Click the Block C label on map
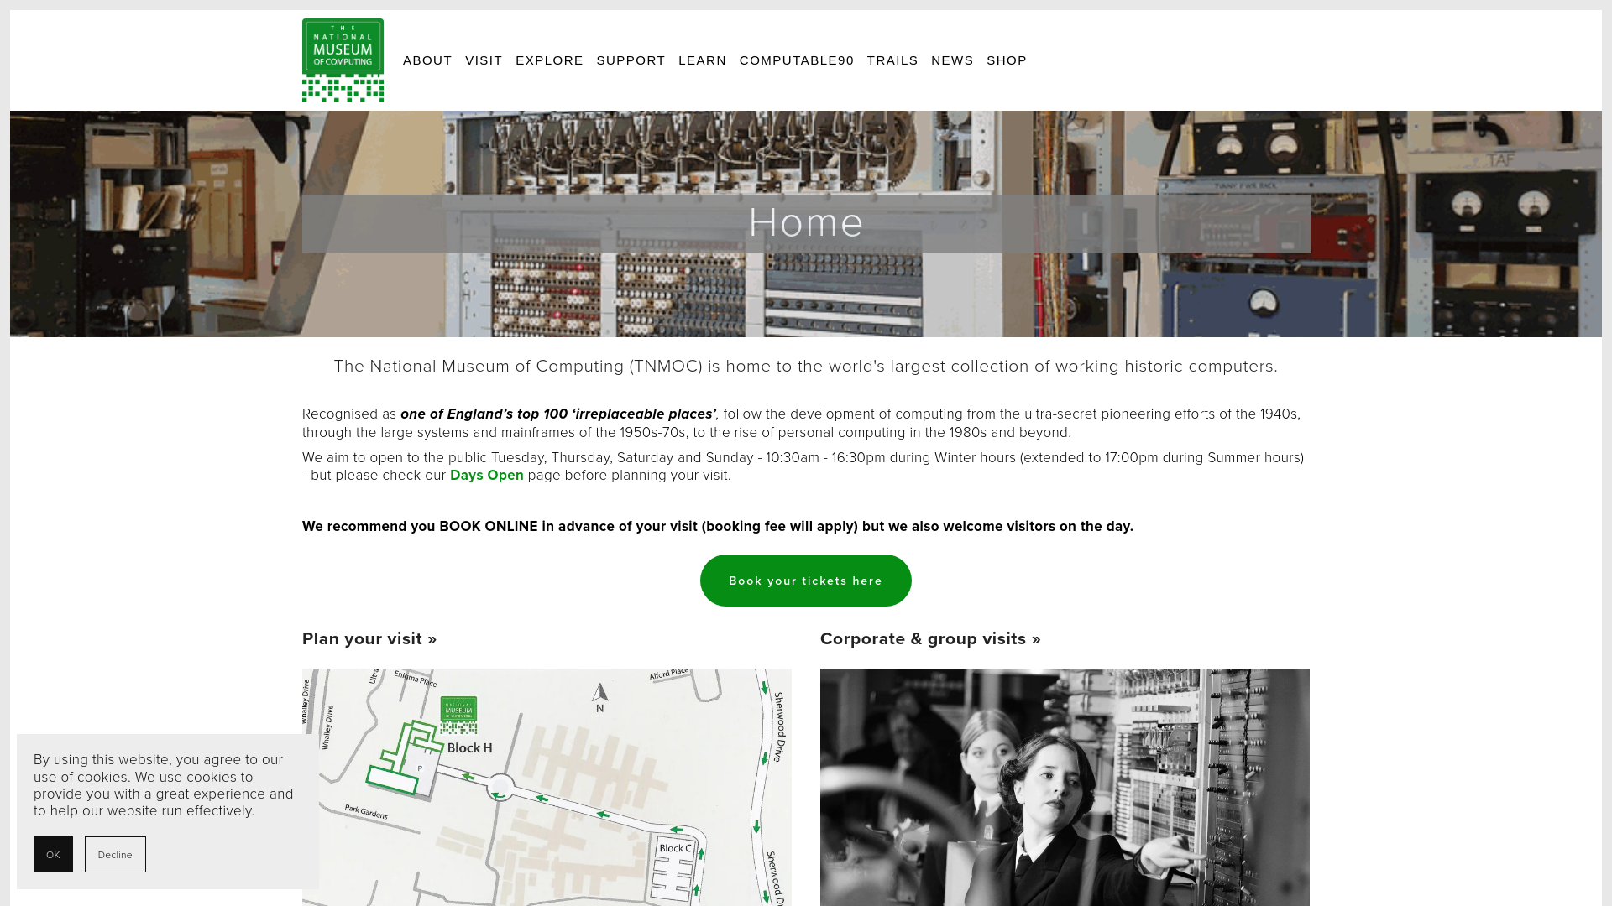 (675, 848)
